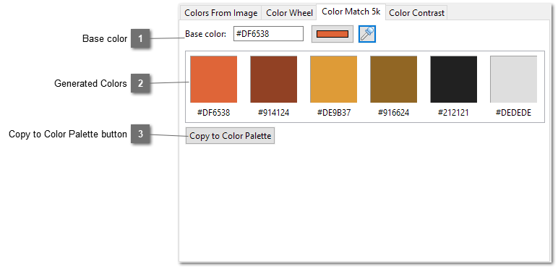Switch to the Colors From Image tab
Screen dimensions: 558x269
click(x=220, y=13)
